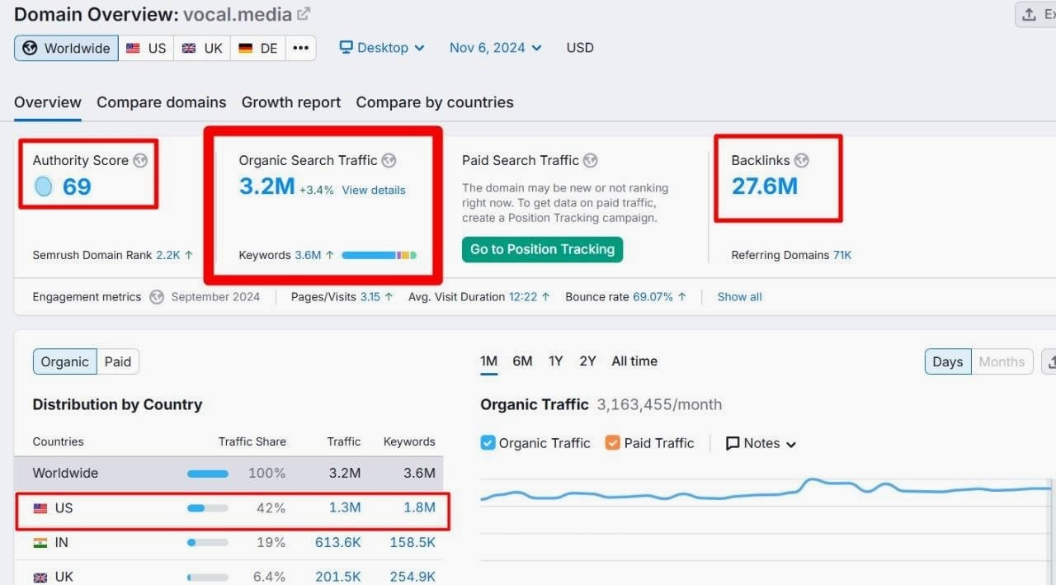Screen dimensions: 1056x585
Task: Open the Compare domains tab
Action: tap(162, 102)
